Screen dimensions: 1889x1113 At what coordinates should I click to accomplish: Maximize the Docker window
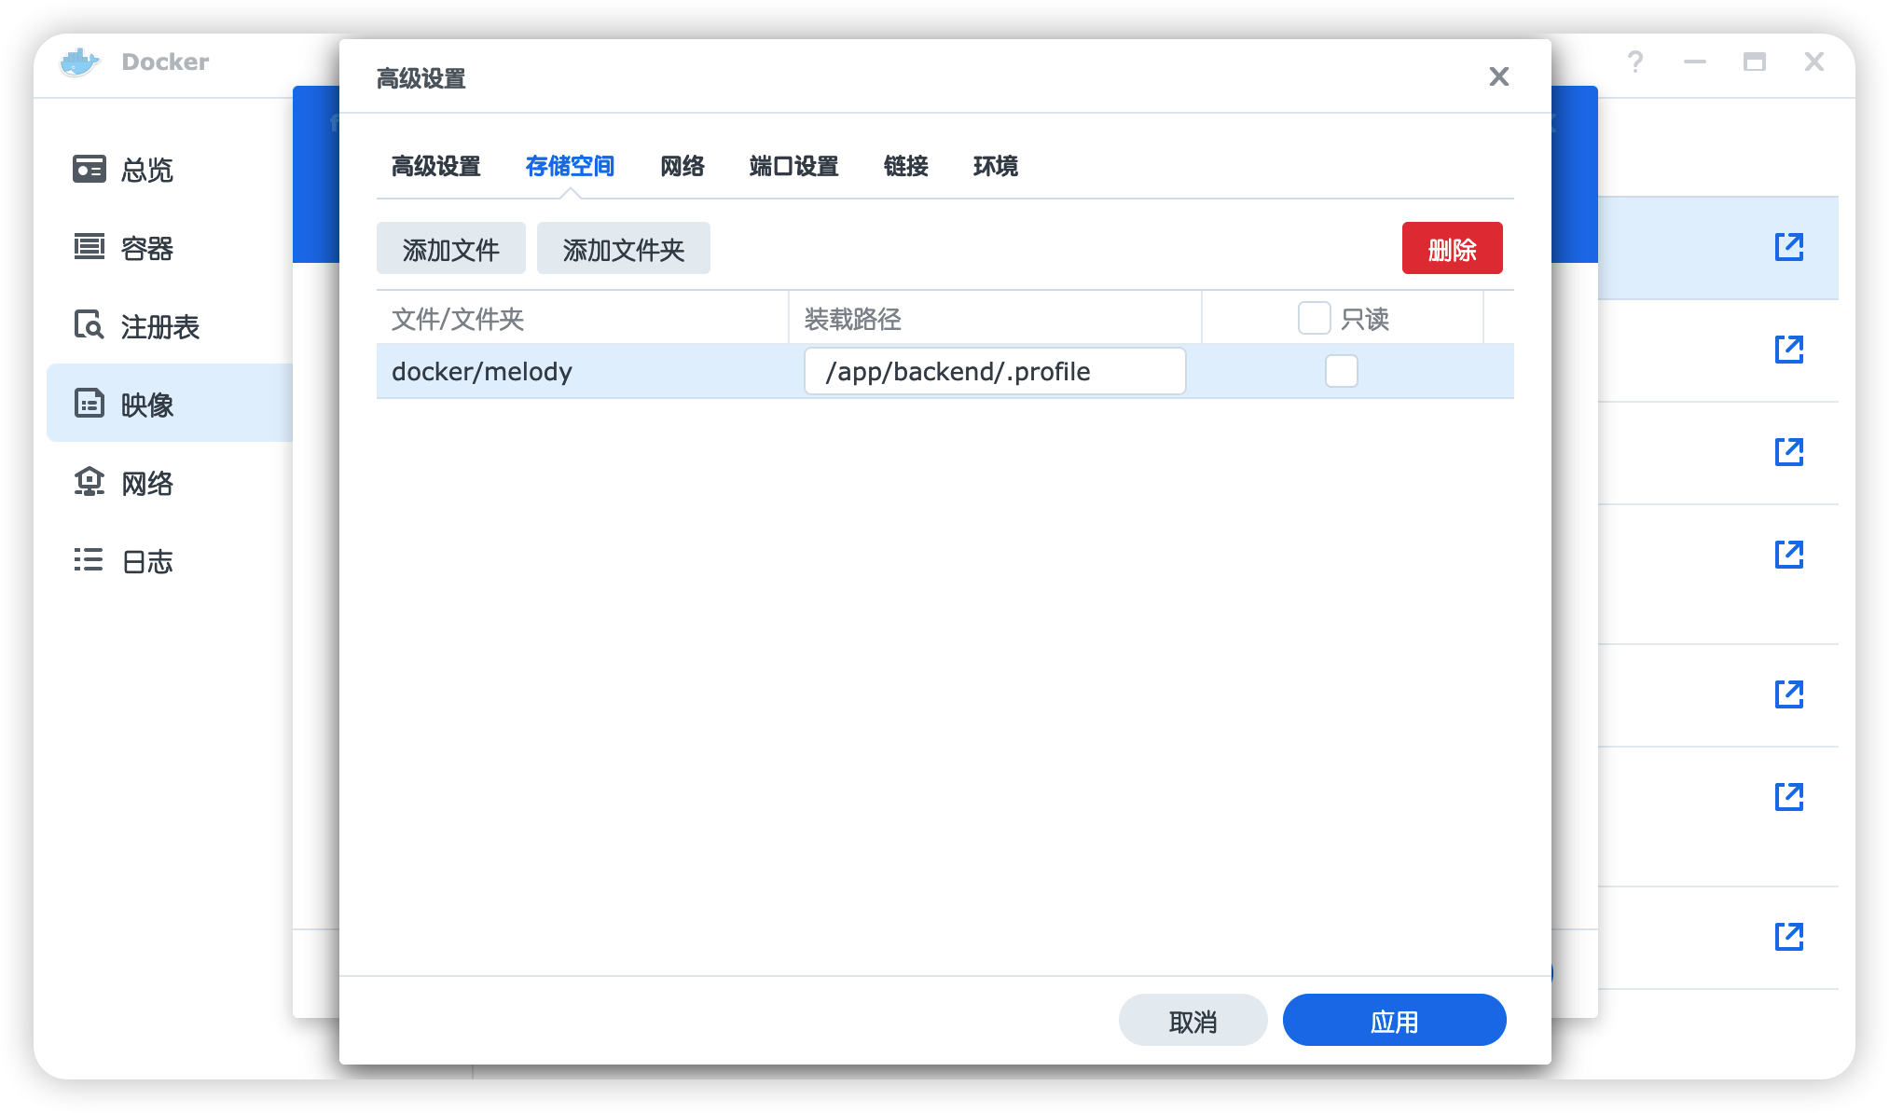[1755, 62]
